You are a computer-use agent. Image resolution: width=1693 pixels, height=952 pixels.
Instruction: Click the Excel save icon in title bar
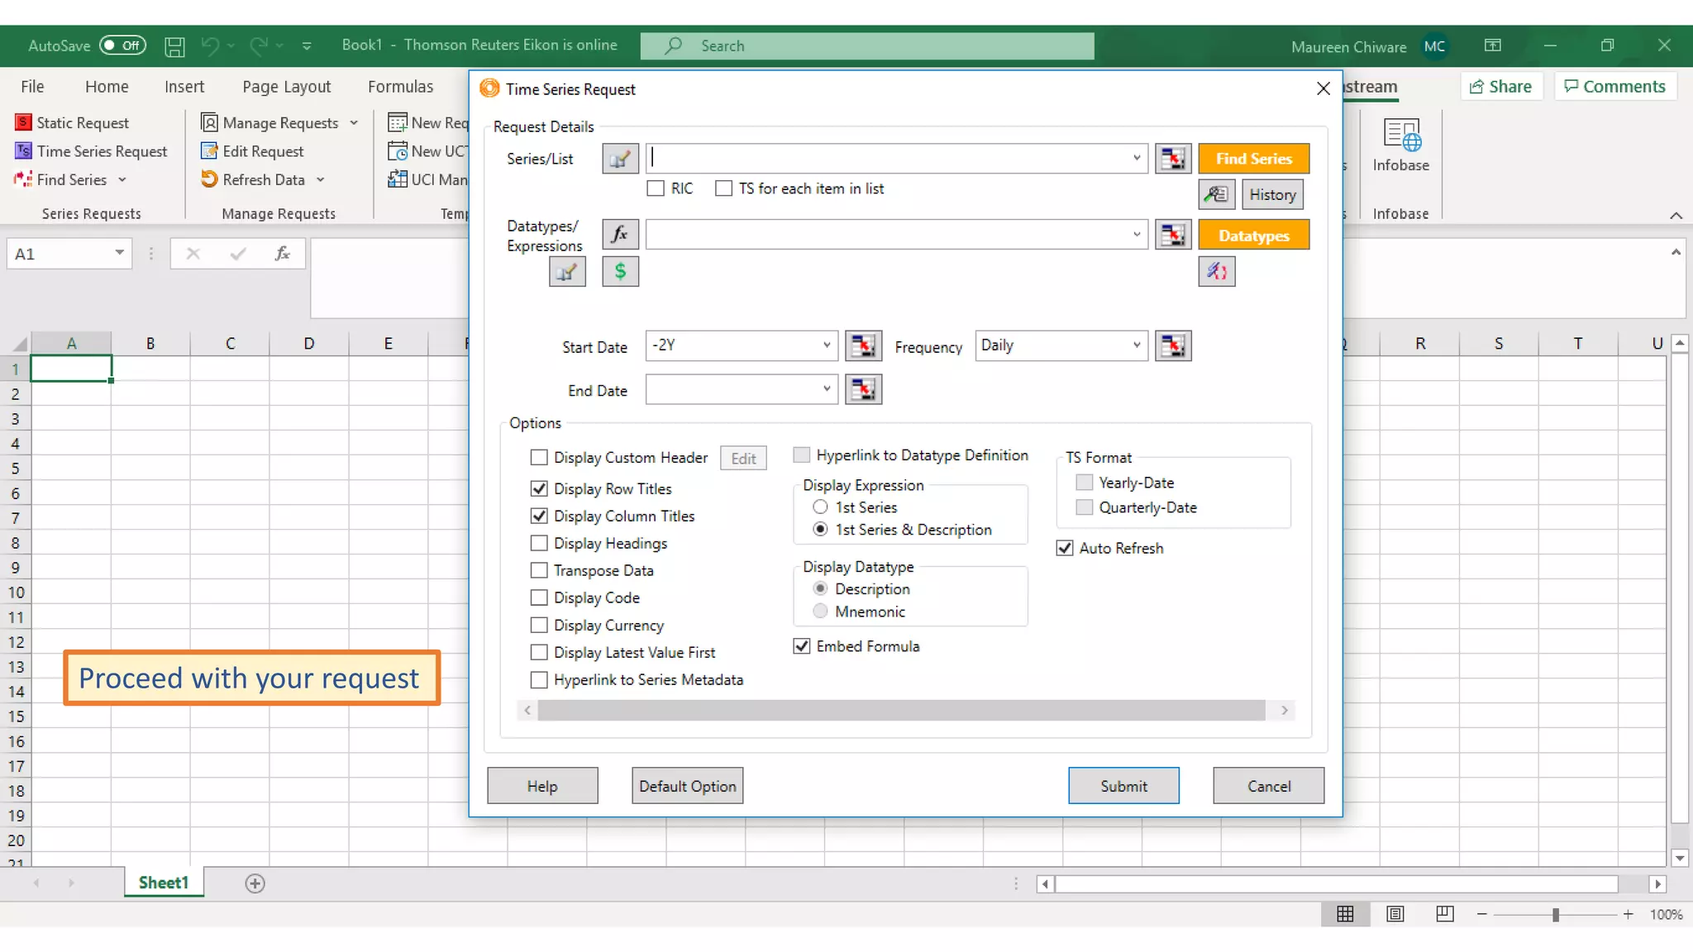[x=174, y=46]
